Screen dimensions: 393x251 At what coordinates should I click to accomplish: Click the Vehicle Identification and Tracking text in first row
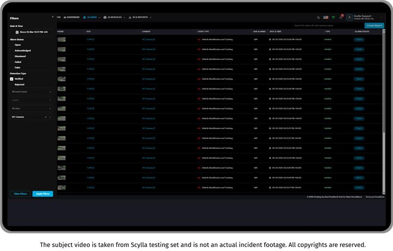tap(217, 40)
